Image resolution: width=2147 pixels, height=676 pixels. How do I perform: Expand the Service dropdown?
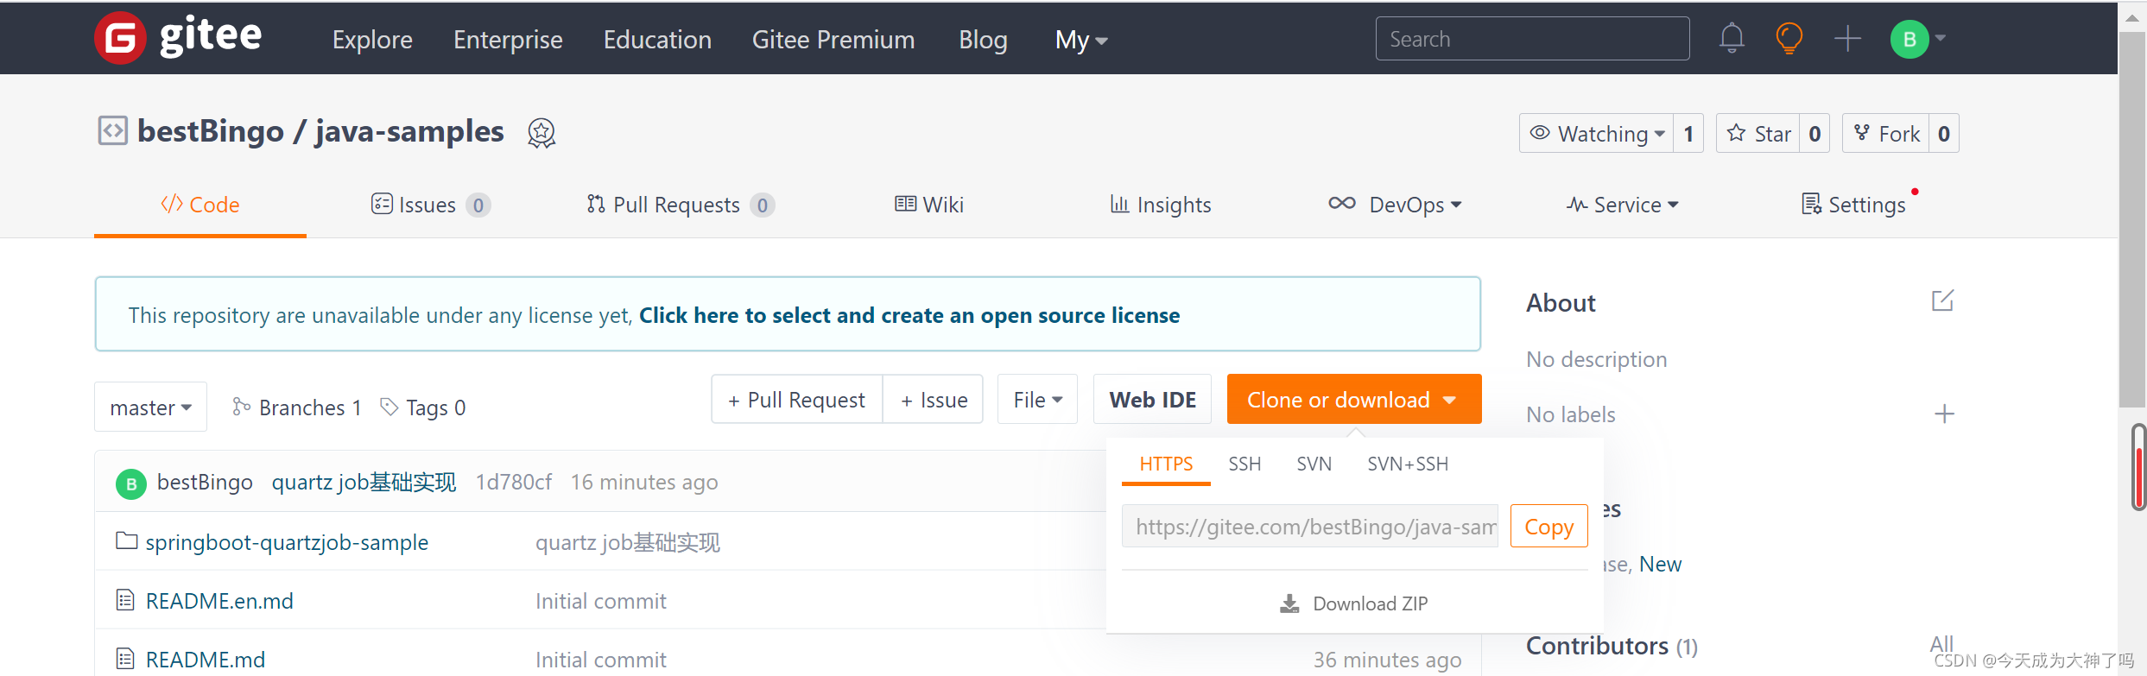[x=1622, y=205]
